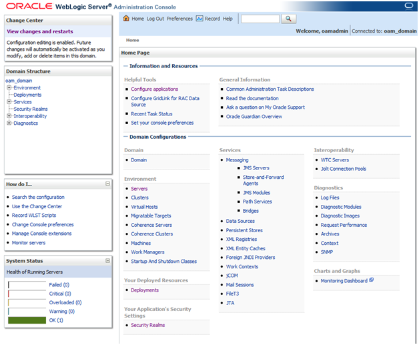
Task: Click the Oracle O icon at top right
Action: point(408,5)
